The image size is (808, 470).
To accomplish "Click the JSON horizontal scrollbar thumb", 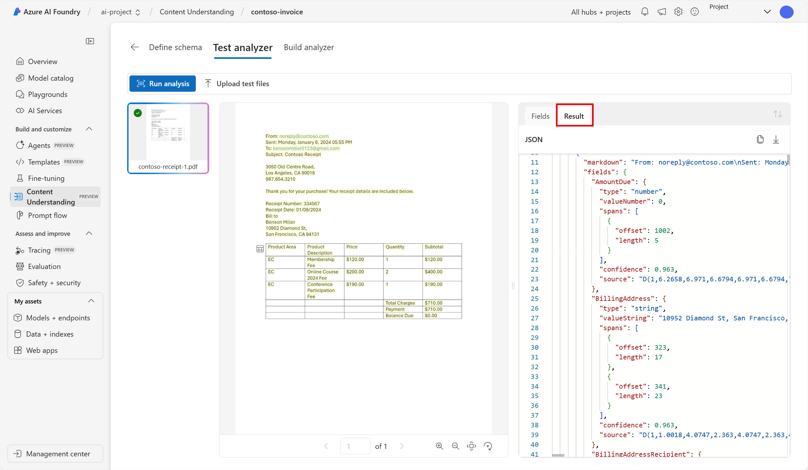I will pyautogui.click(x=558, y=455).
